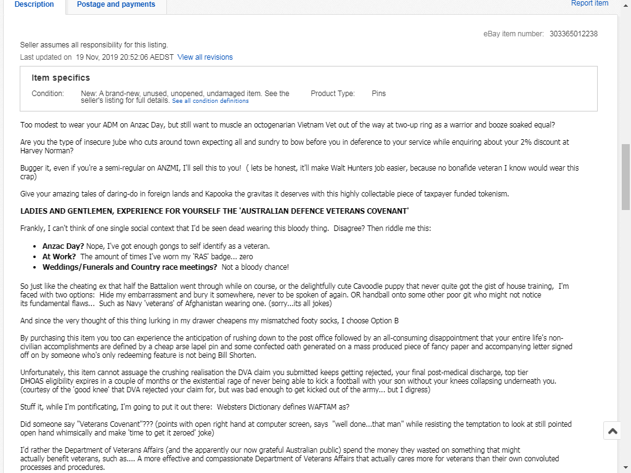The image size is (631, 473).
Task: Click the eBay item number 303365012238
Action: click(573, 34)
